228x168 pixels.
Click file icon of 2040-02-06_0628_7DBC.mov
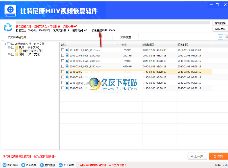67,61
